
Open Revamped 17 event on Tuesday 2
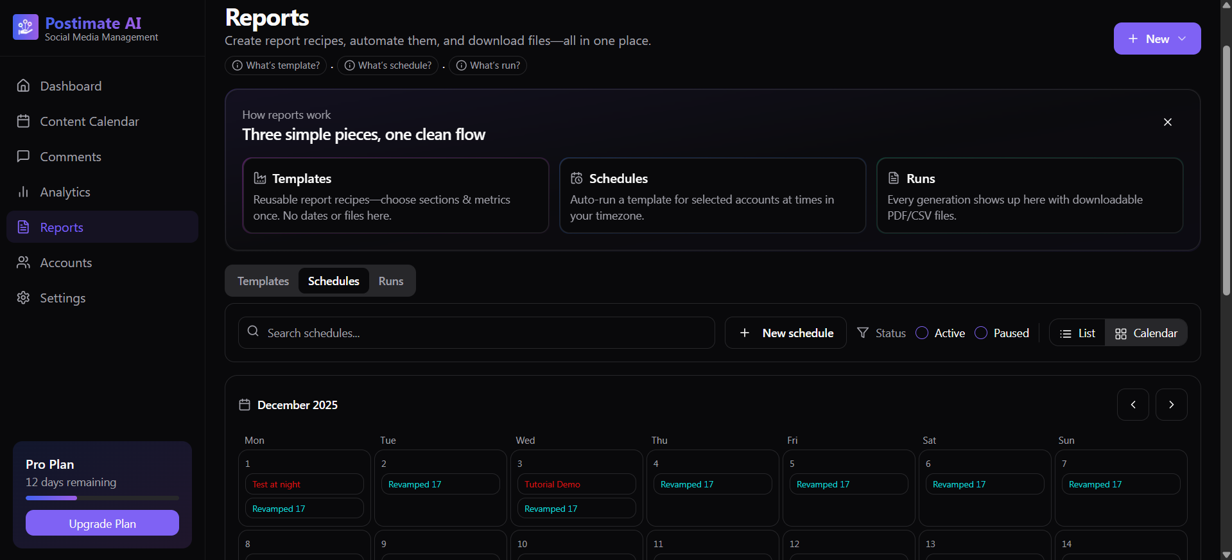[440, 484]
